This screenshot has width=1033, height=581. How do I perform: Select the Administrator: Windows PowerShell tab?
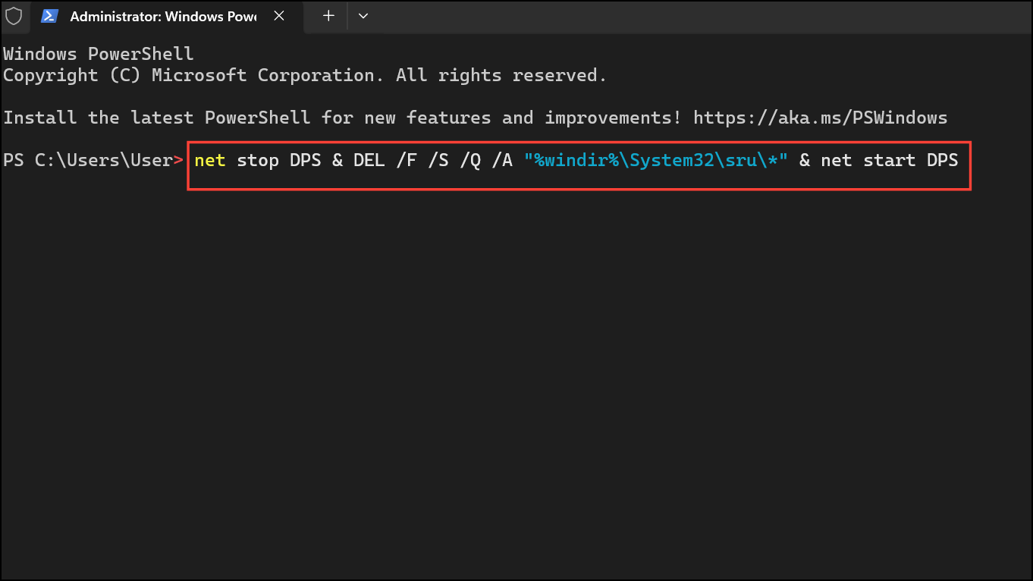(x=163, y=16)
